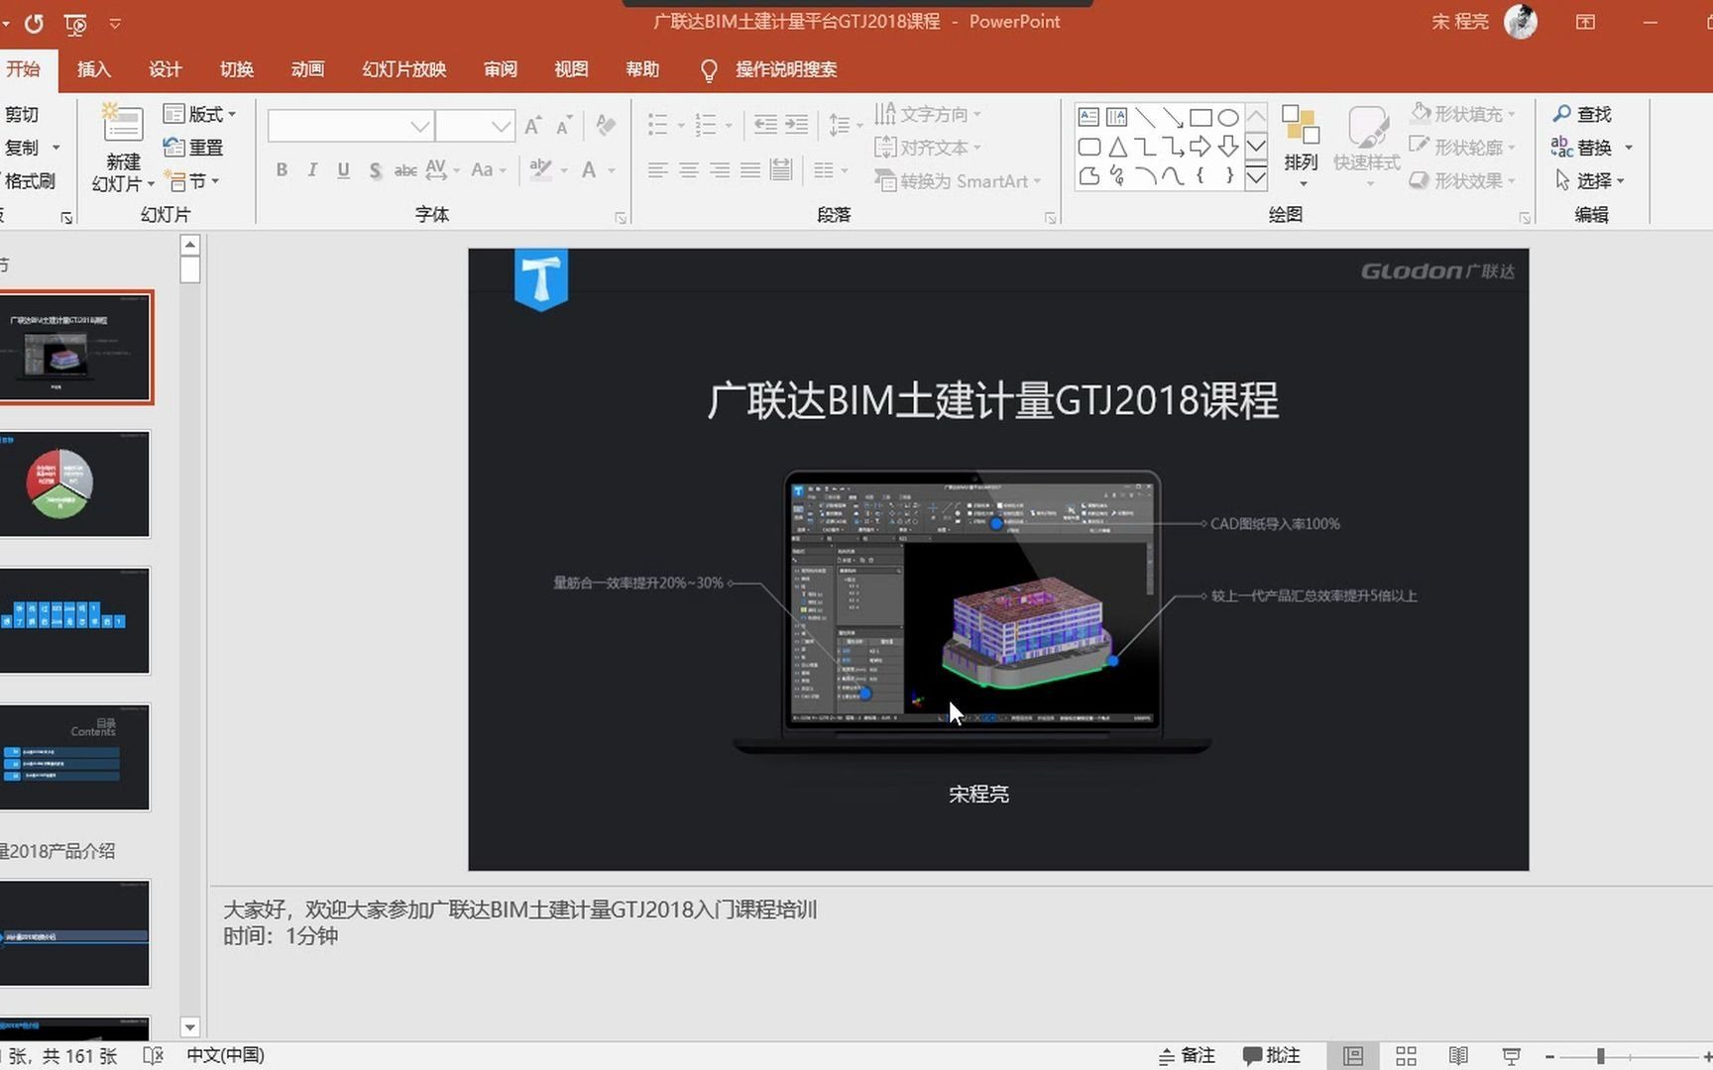Click the Bold formatting button
This screenshot has height=1070, width=1713.
(283, 169)
